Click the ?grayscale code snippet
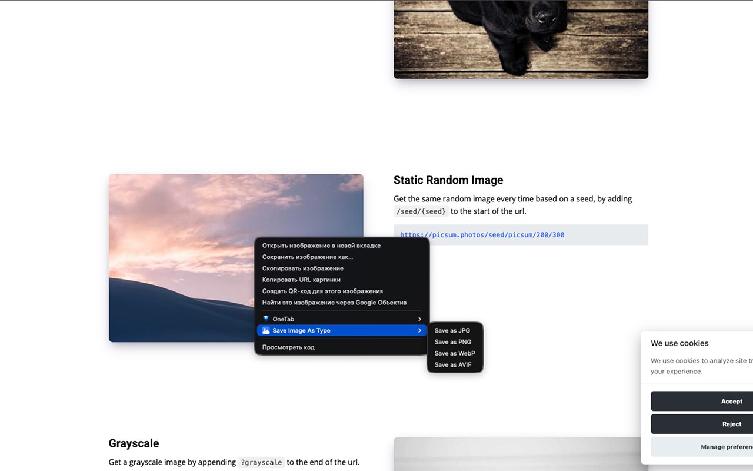 pos(261,463)
